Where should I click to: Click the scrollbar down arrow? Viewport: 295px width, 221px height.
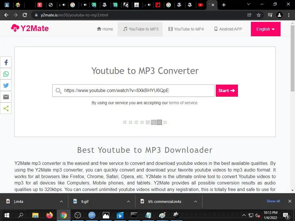(x=293, y=190)
